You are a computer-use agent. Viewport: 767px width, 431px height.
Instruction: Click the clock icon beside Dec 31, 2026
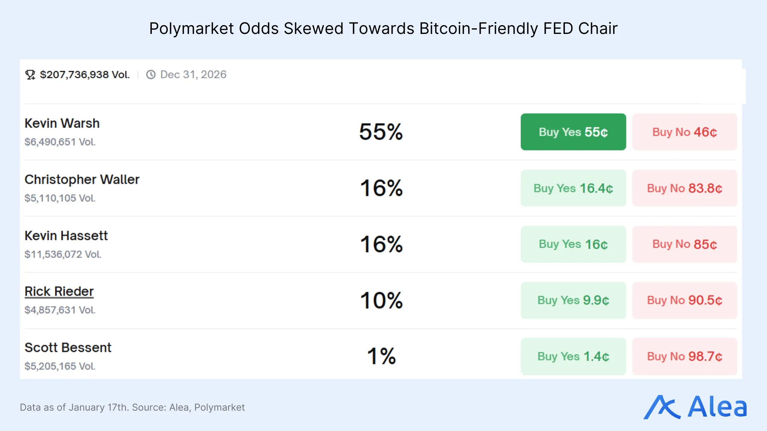click(x=151, y=75)
